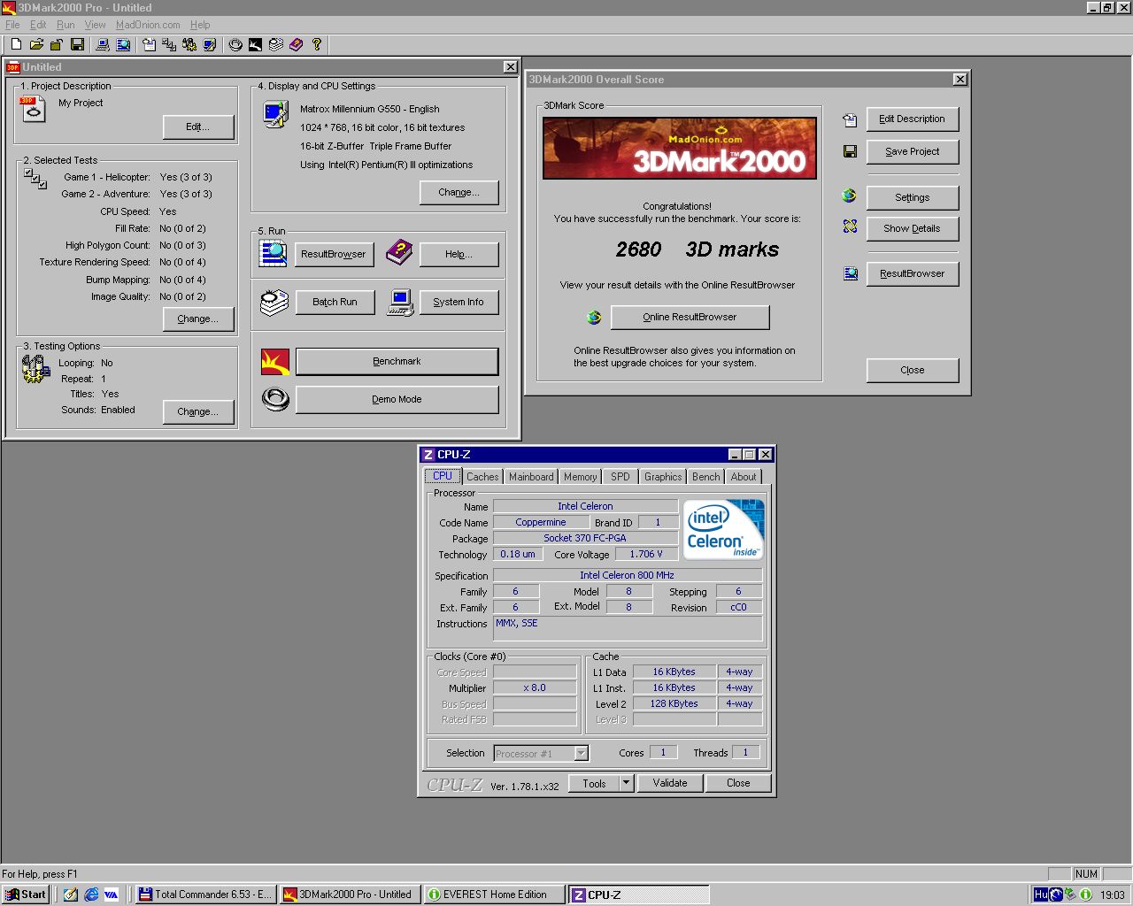
Task: Click the purple Help book toolbar icon
Action: [297, 44]
